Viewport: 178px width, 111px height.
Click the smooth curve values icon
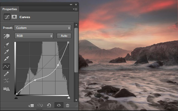(6, 81)
